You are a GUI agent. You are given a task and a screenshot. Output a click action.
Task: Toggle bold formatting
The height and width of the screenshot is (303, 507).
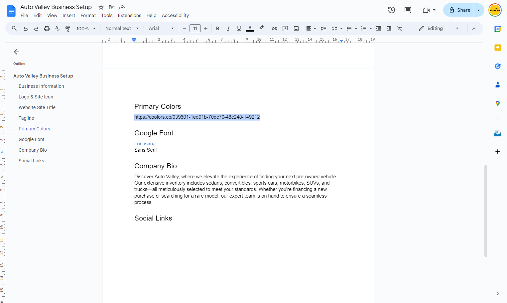pos(218,29)
